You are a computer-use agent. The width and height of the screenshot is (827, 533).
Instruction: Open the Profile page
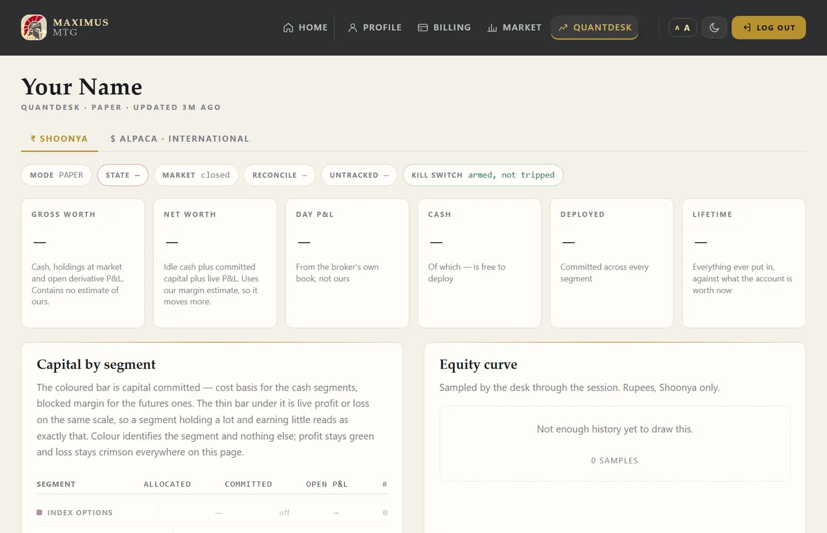pos(375,27)
